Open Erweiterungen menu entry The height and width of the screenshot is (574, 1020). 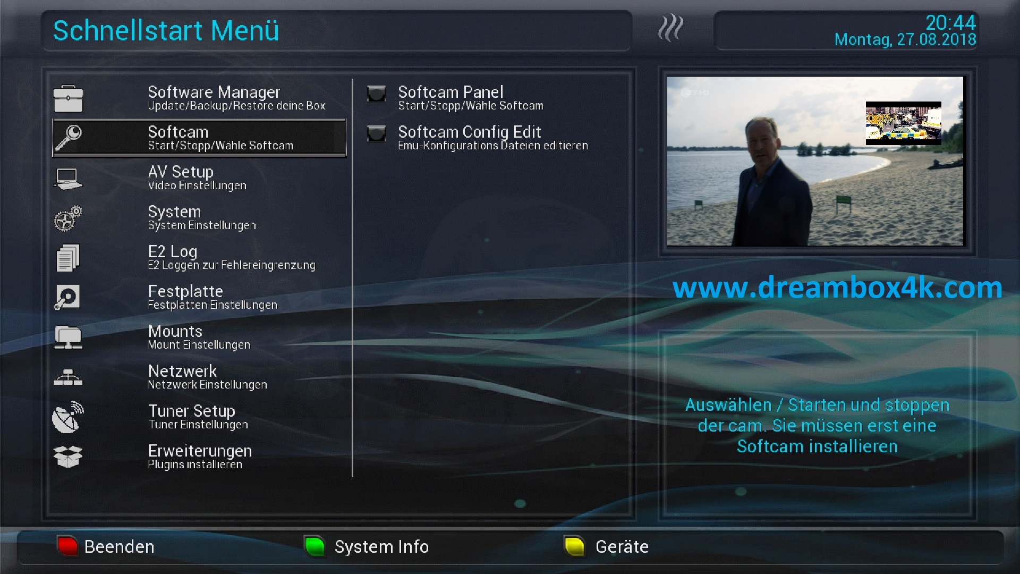199,457
